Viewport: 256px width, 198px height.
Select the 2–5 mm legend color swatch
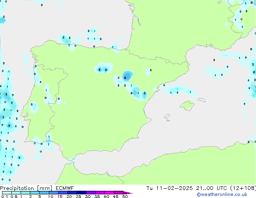(35, 193)
